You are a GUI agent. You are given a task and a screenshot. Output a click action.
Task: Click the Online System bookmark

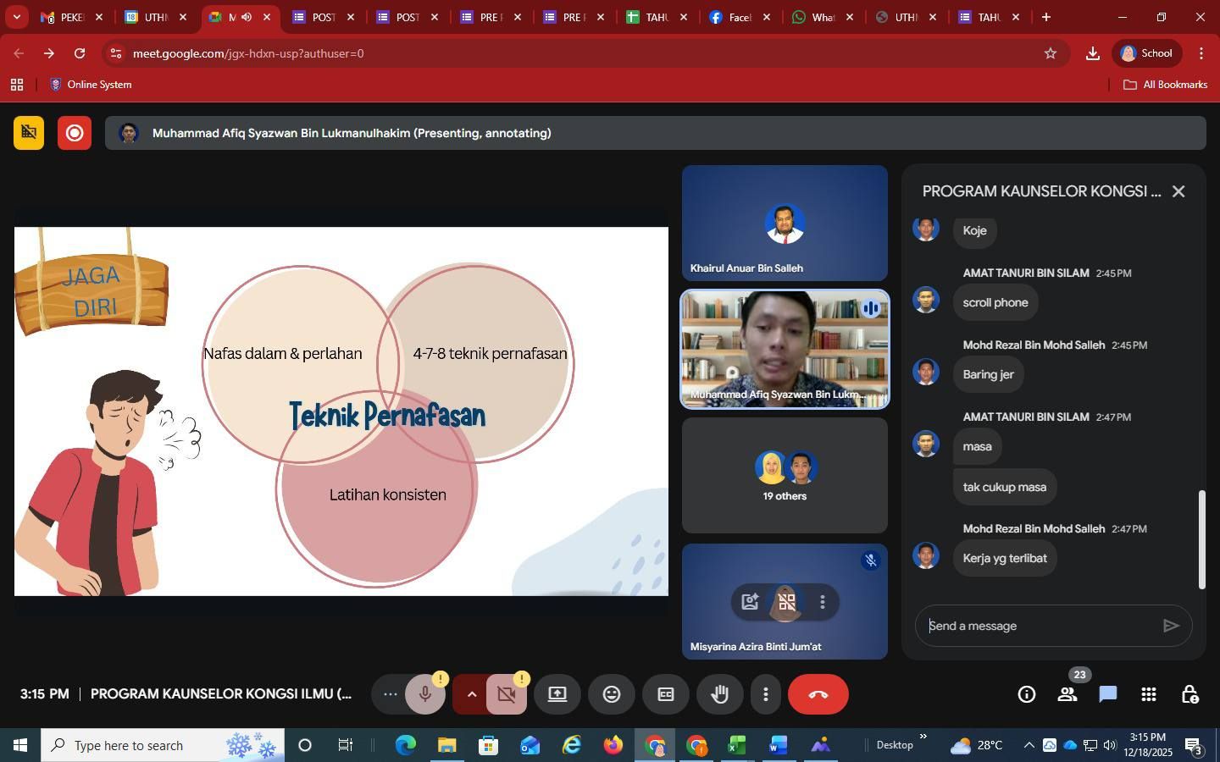tap(91, 85)
